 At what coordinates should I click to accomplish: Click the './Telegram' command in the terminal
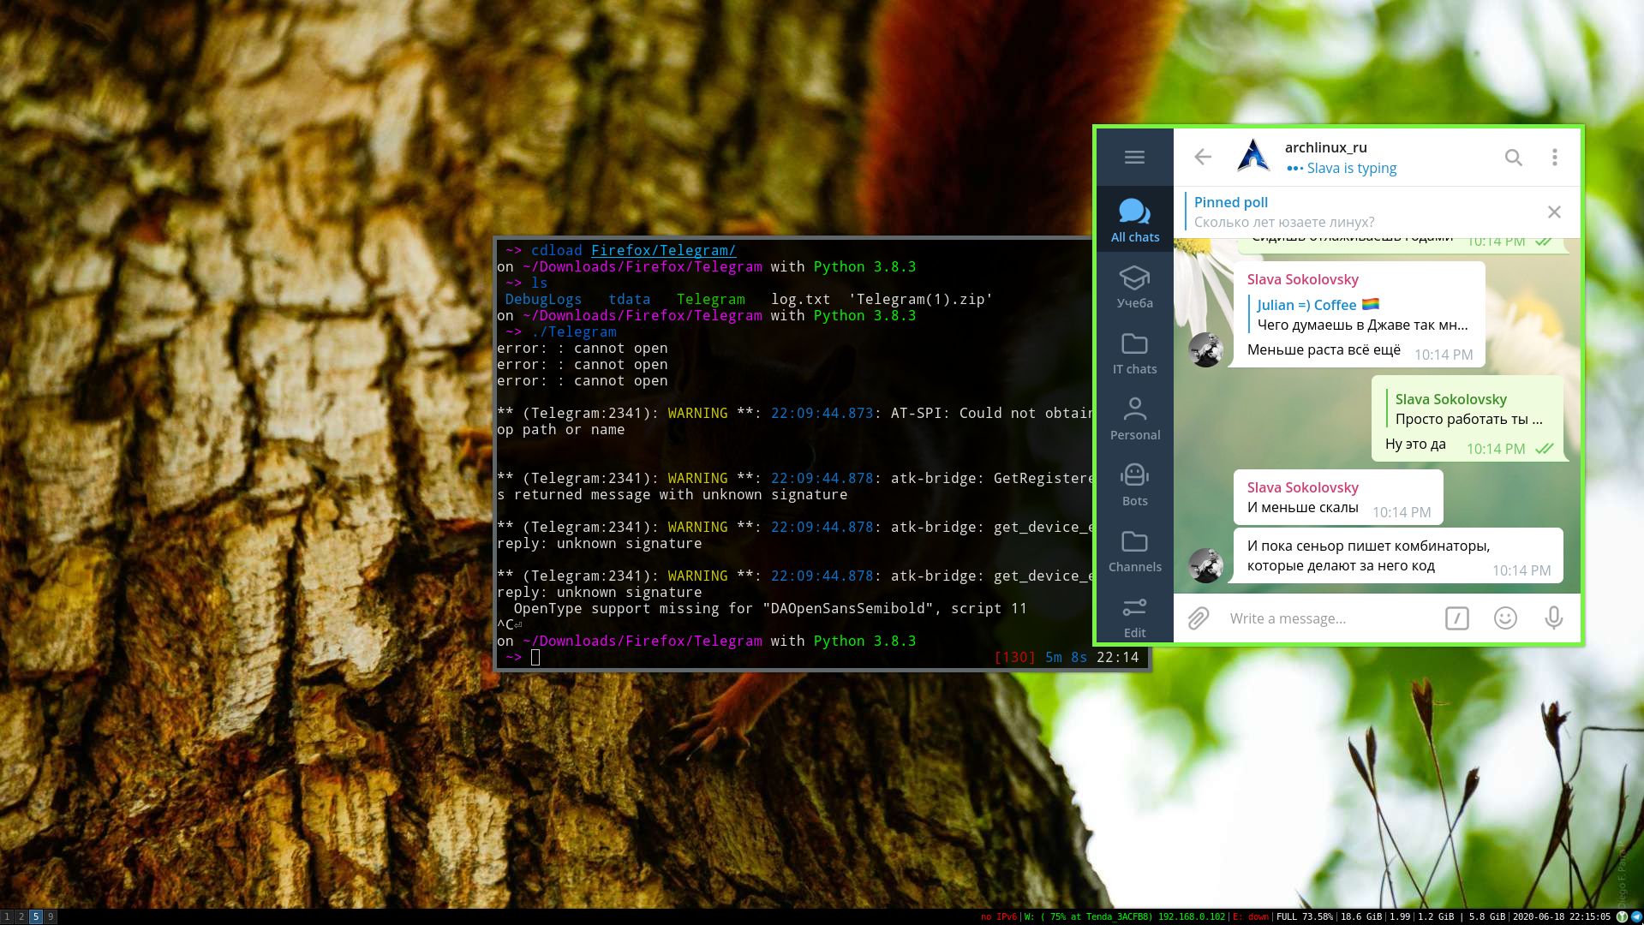[573, 331]
